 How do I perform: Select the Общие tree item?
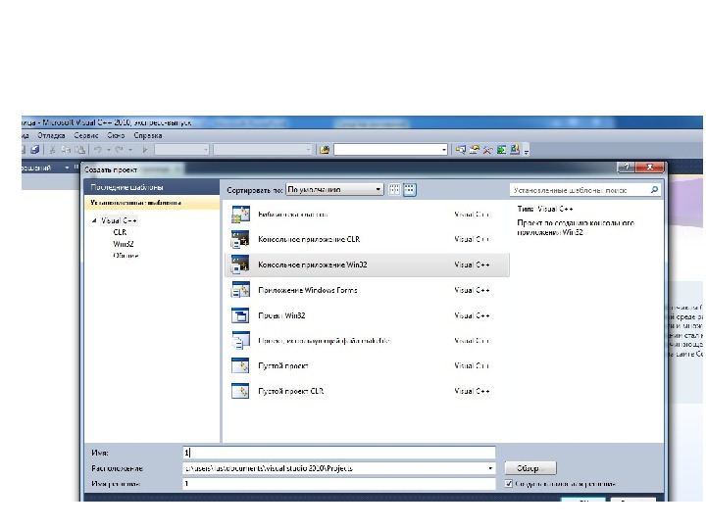tap(126, 256)
